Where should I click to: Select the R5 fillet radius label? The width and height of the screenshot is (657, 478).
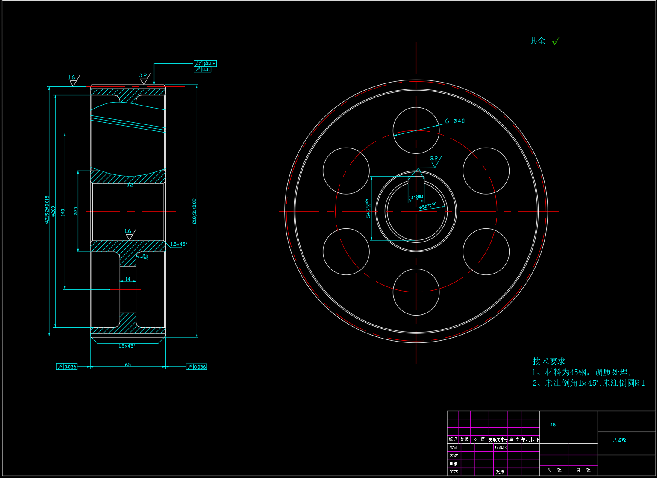[x=145, y=257]
